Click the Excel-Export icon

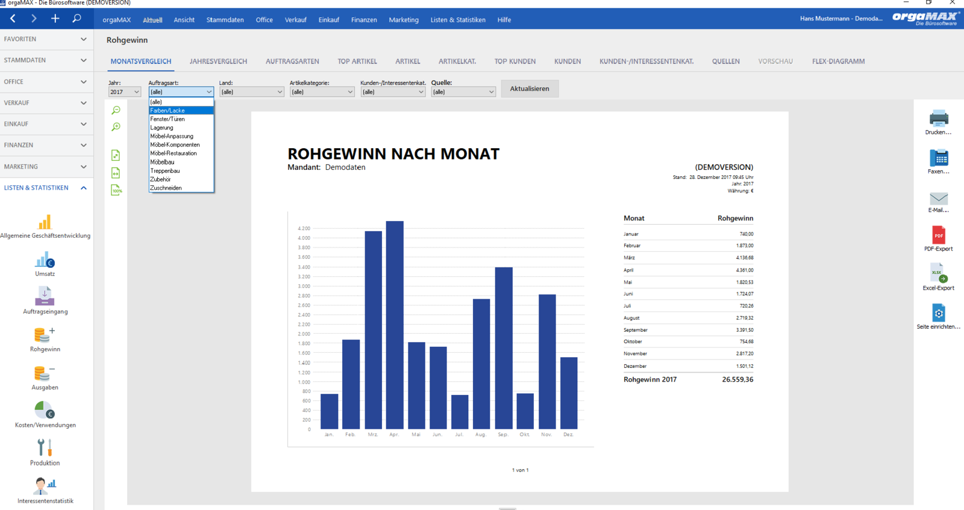coord(938,273)
